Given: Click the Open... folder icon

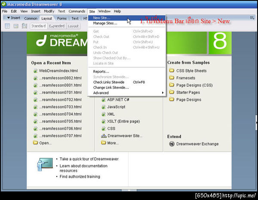Looking at the screenshot, I should pos(35,142).
